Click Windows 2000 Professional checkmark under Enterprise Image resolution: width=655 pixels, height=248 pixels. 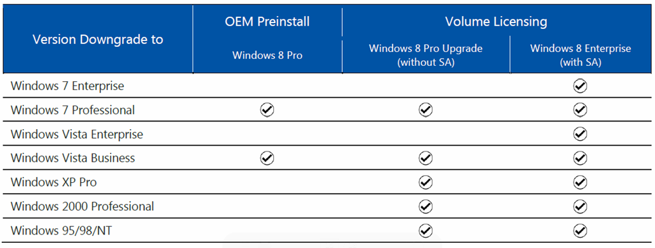[x=580, y=206]
